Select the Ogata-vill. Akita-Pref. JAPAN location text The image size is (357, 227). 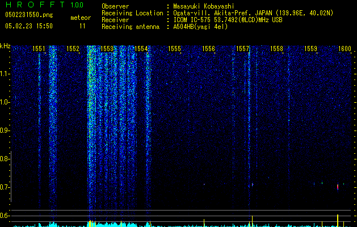coord(253,13)
